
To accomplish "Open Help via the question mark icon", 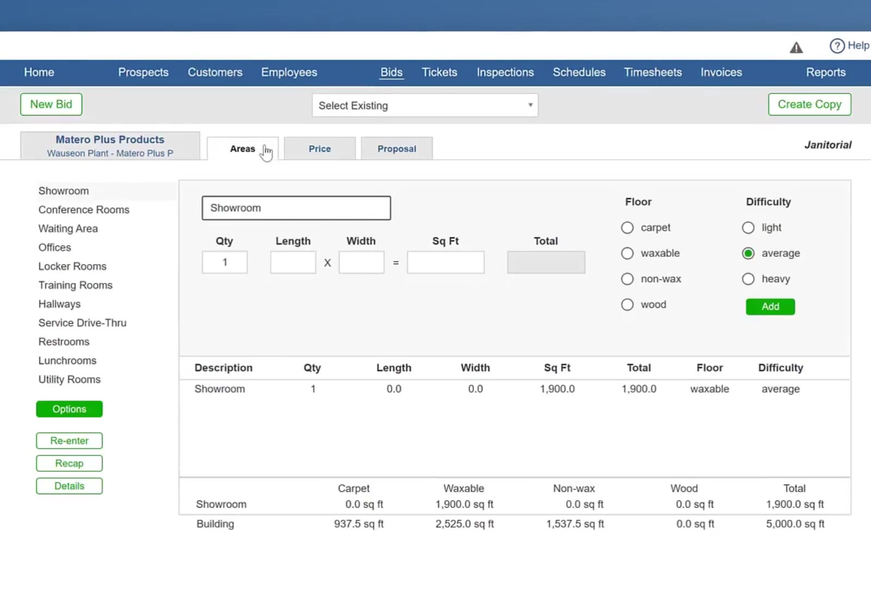I will (x=837, y=46).
